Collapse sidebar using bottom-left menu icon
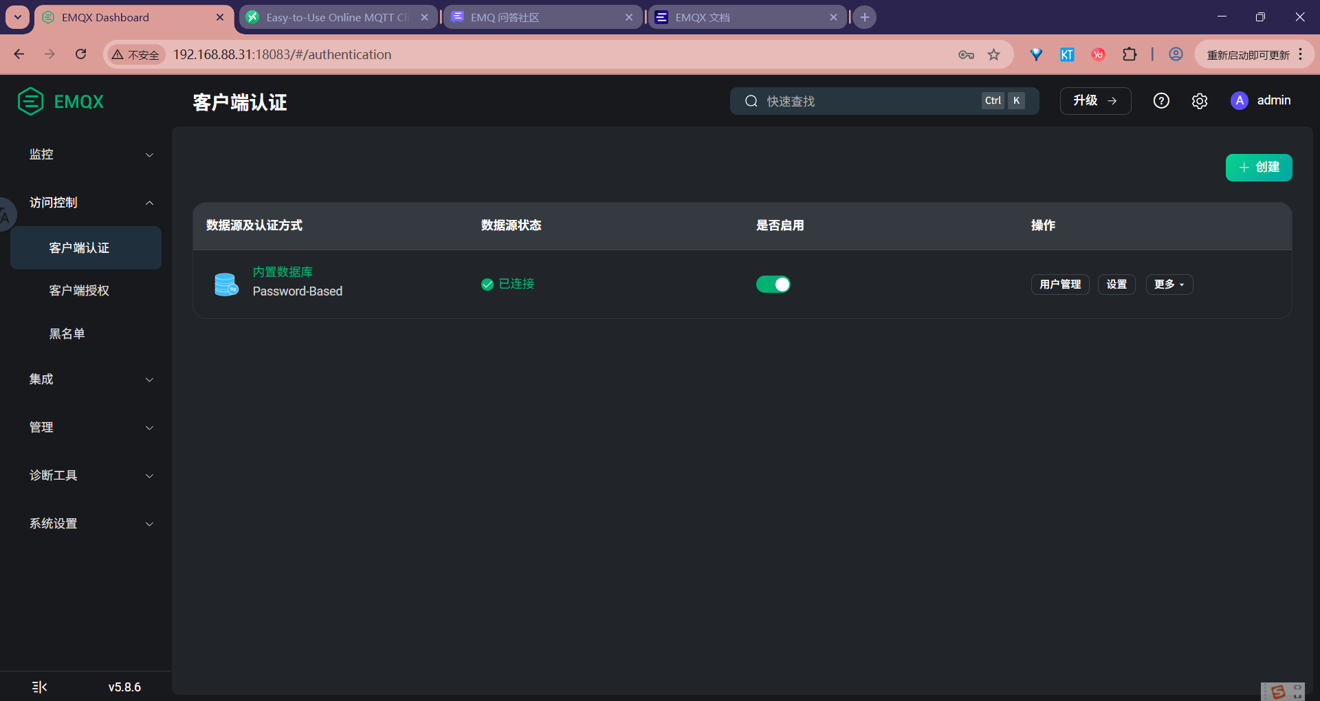This screenshot has width=1320, height=701. pyautogui.click(x=40, y=687)
